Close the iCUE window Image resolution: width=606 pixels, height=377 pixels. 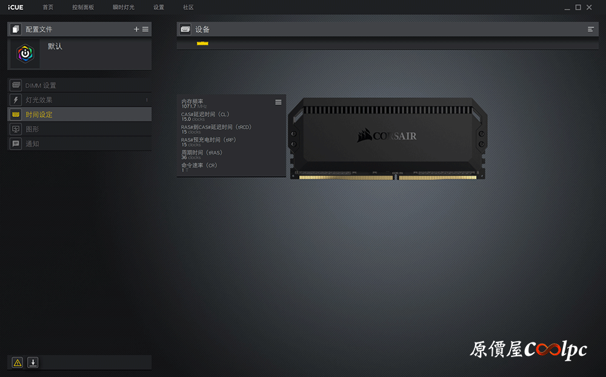click(589, 7)
